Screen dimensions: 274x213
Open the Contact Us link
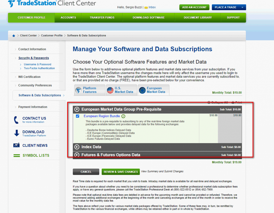pos(34,119)
